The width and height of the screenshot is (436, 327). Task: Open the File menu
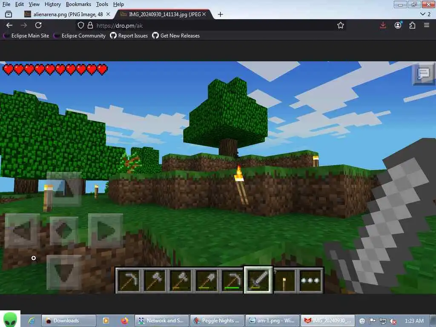(x=6, y=4)
